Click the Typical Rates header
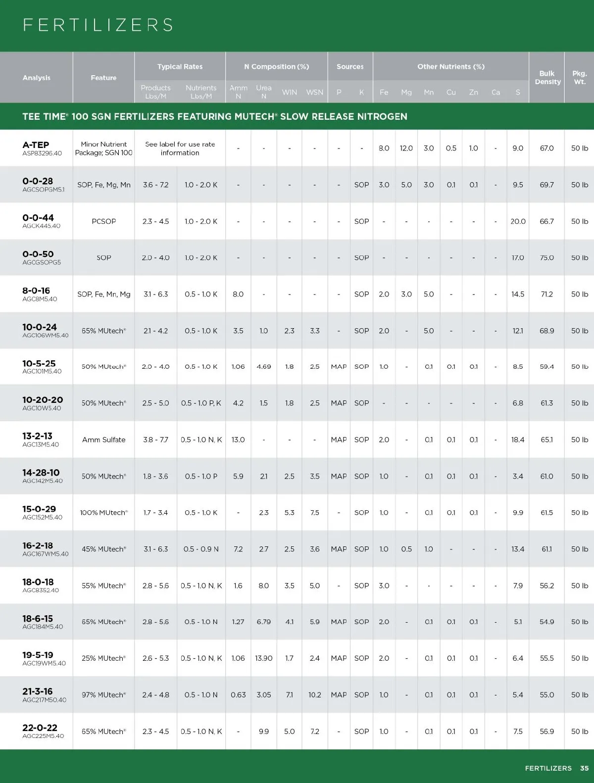Screen dimensions: 594x783 180,66
